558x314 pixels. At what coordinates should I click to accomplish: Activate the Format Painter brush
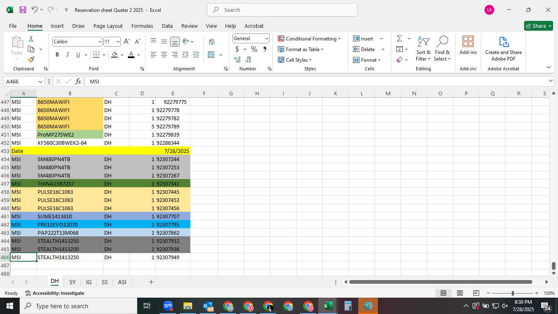[31, 60]
